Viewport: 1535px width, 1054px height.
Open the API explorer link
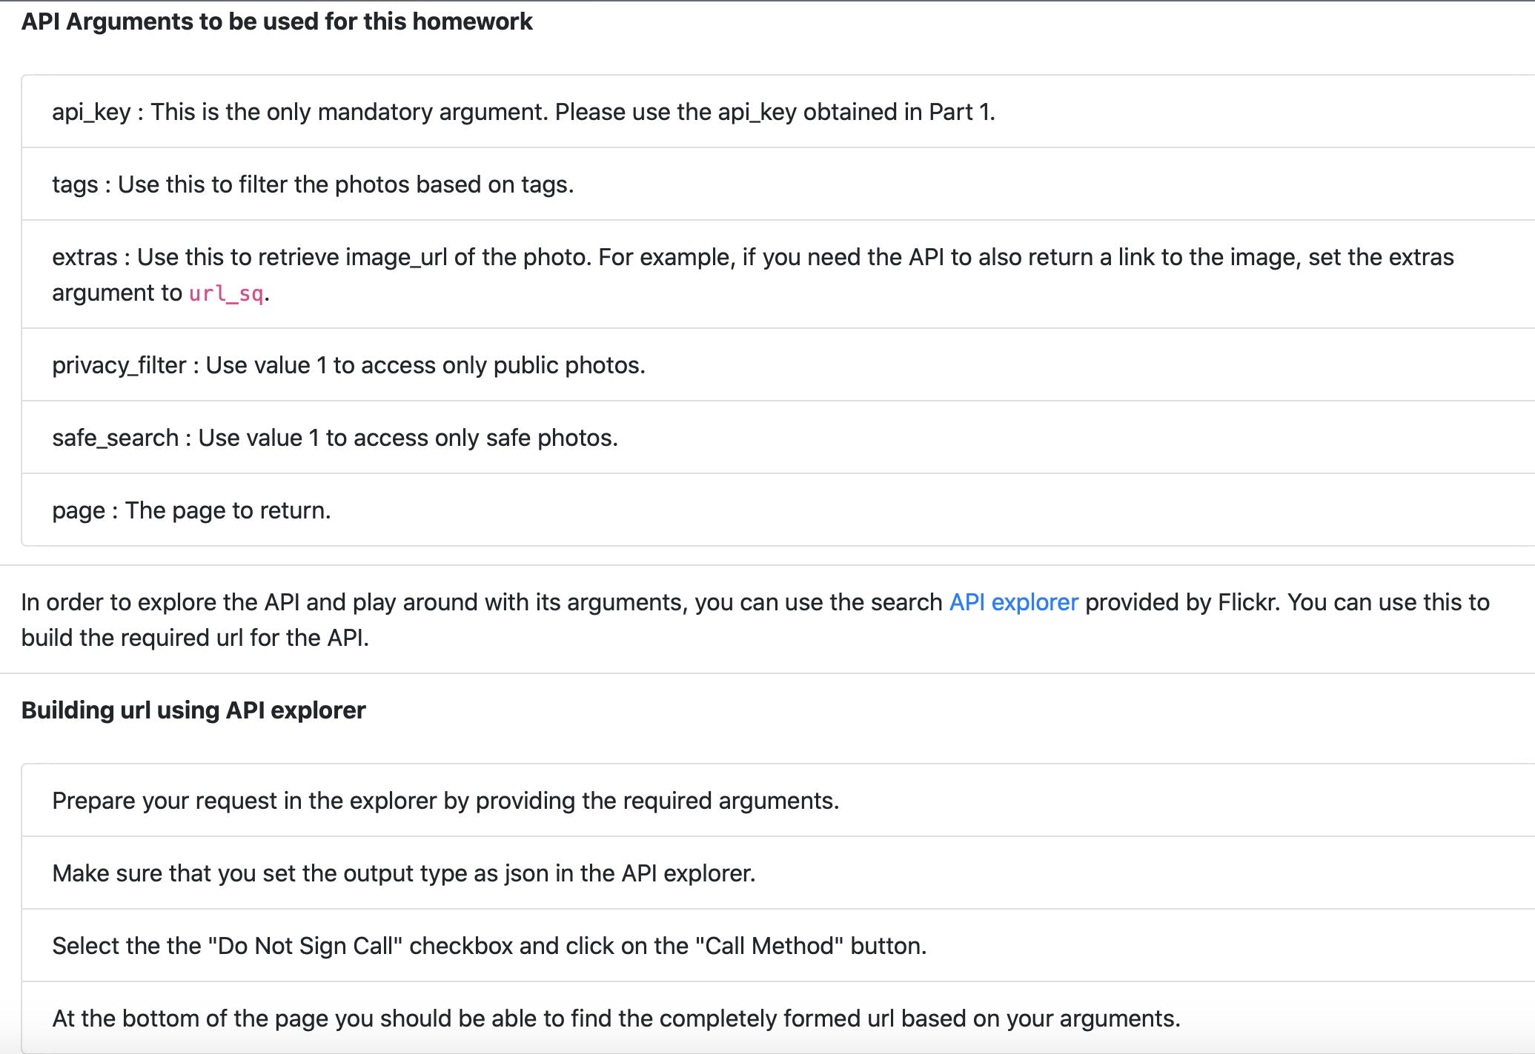[x=1013, y=602]
